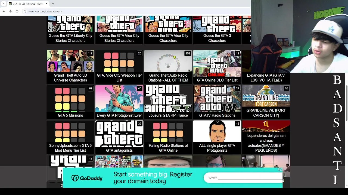Image resolution: width=348 pixels, height=195 pixels.
Task: Open the site information icon in address bar
Action: pos(24,11)
